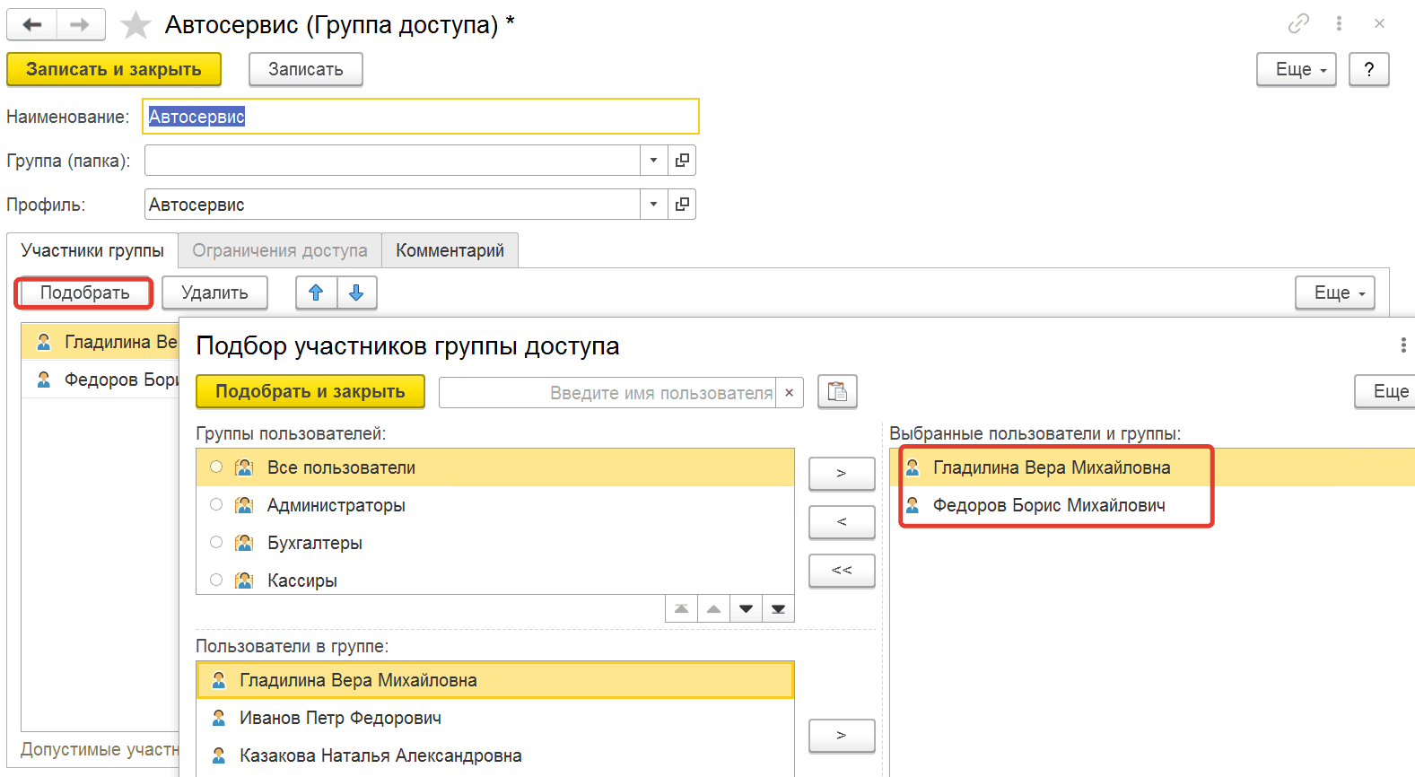Screen dimensions: 1415x777
Task: Open the top-right Еще dropdown menu
Action: click(x=1297, y=69)
